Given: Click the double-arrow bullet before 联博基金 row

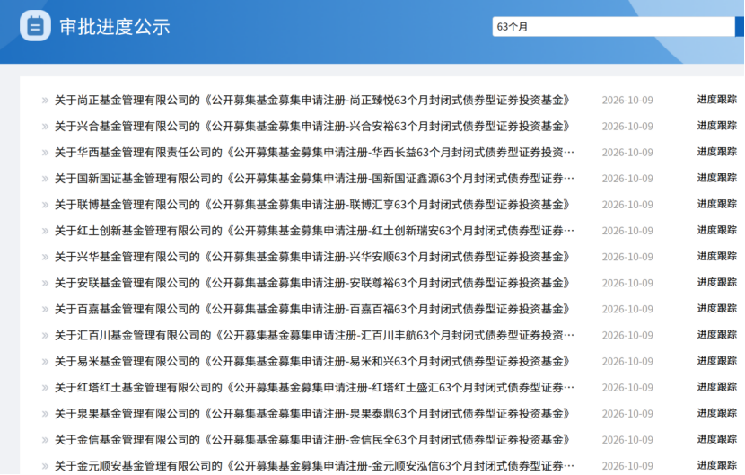Looking at the screenshot, I should (x=45, y=205).
